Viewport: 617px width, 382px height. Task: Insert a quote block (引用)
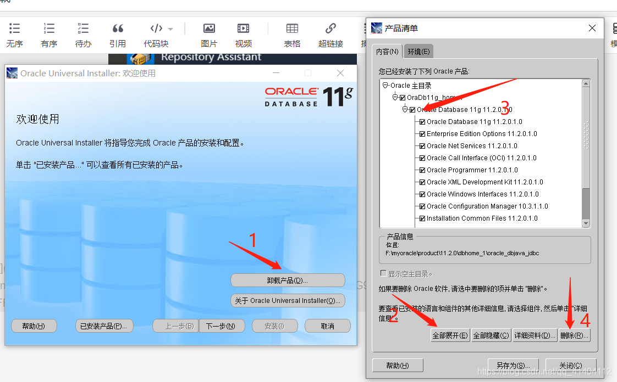(x=118, y=35)
